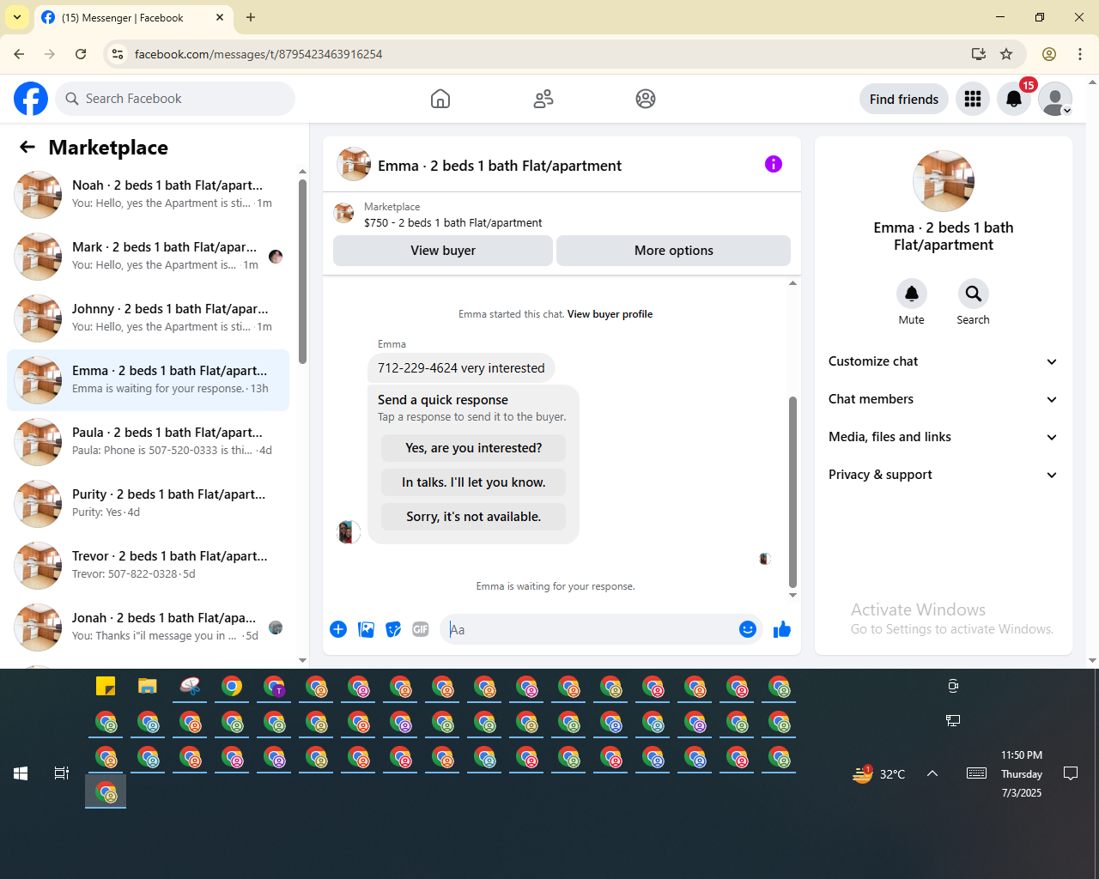Click the browser address bar URL
Screen dimensions: 1099x879
(x=258, y=54)
